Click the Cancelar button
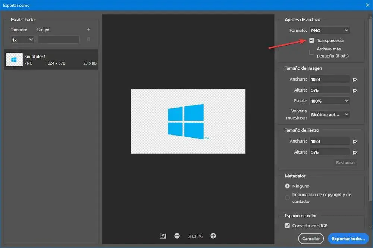 pos(311,238)
